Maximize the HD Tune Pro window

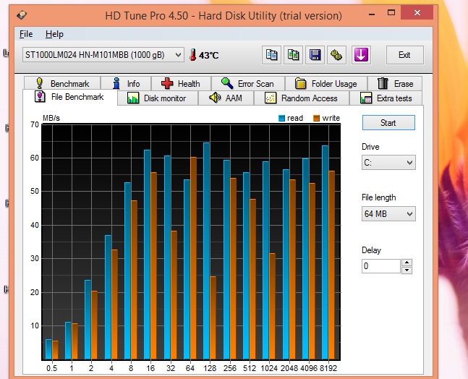pyautogui.click(x=391, y=12)
